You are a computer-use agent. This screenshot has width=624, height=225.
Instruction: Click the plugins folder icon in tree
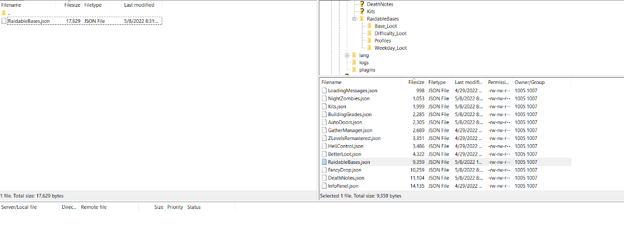pyautogui.click(x=354, y=70)
